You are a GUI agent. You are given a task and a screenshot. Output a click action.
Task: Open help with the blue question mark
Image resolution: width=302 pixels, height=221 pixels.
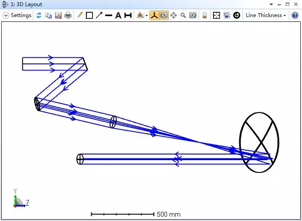point(295,15)
